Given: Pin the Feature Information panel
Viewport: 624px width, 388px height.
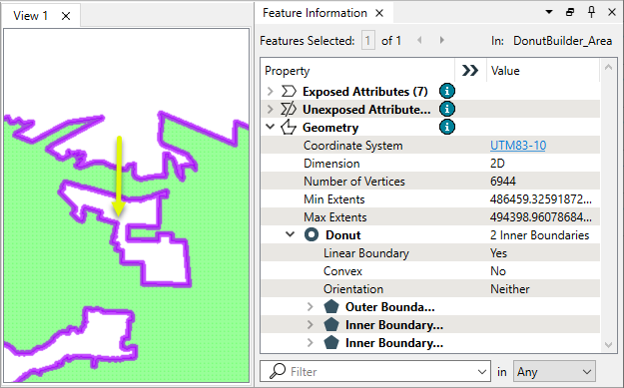Looking at the screenshot, I should (591, 12).
